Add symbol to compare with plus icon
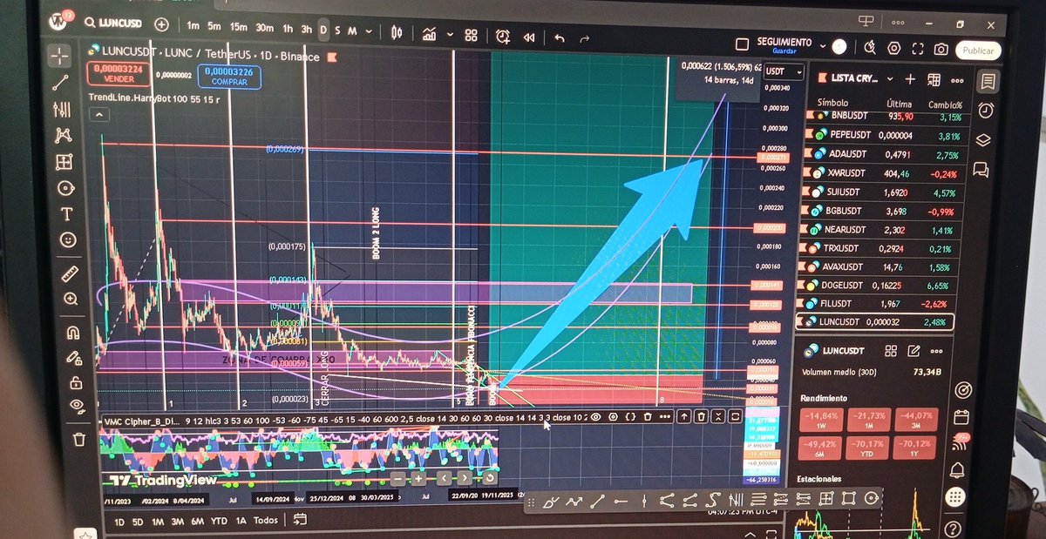This screenshot has width=1046, height=539. point(161,24)
